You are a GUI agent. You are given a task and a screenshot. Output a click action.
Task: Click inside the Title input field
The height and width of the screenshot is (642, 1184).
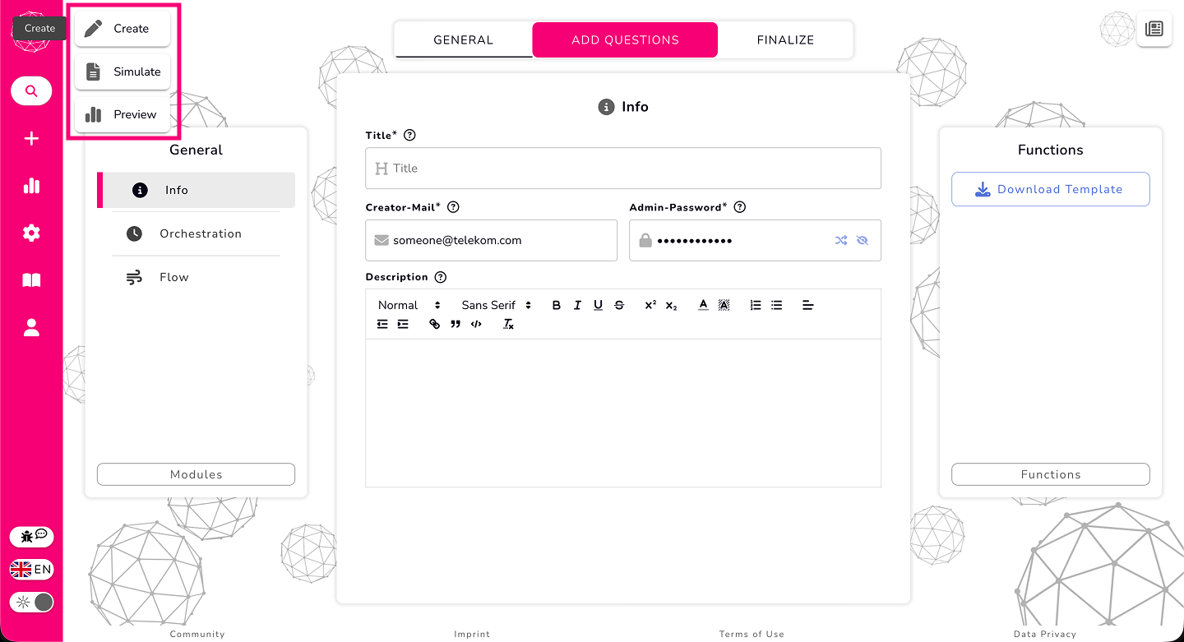(622, 168)
